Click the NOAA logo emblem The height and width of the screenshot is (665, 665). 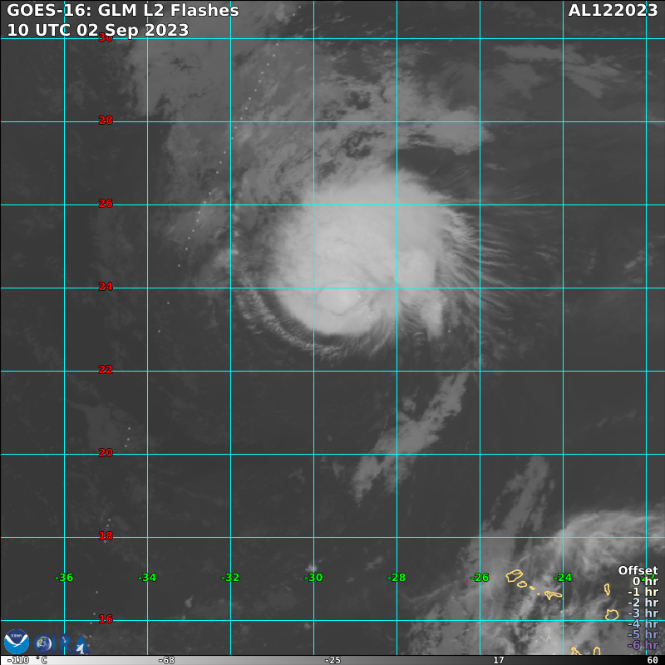(17, 641)
